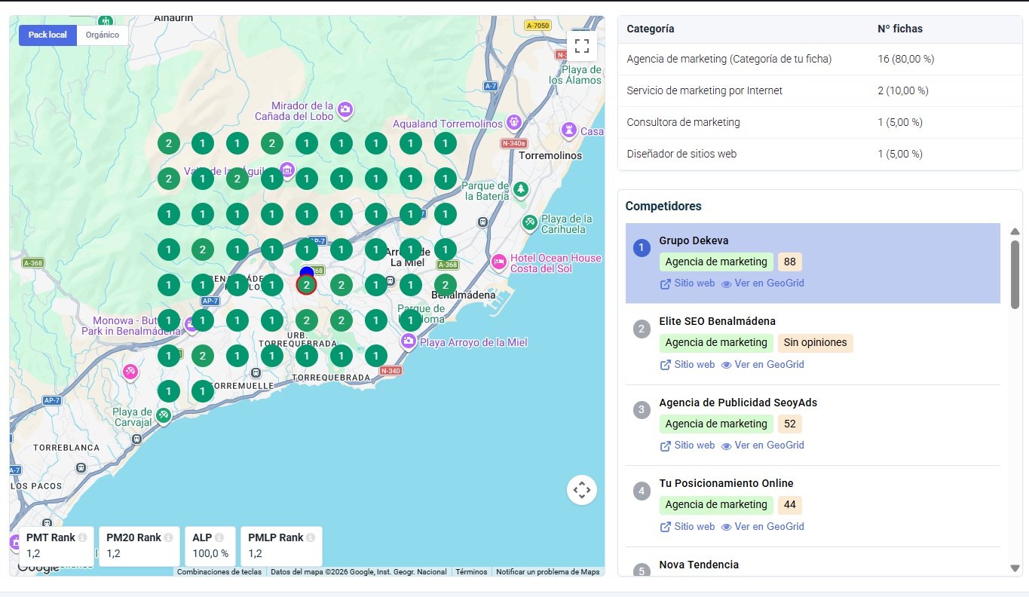Viewport: 1029px width, 597px height.
Task: Click the 16 (80,00 %) fichas cell
Action: pos(906,59)
